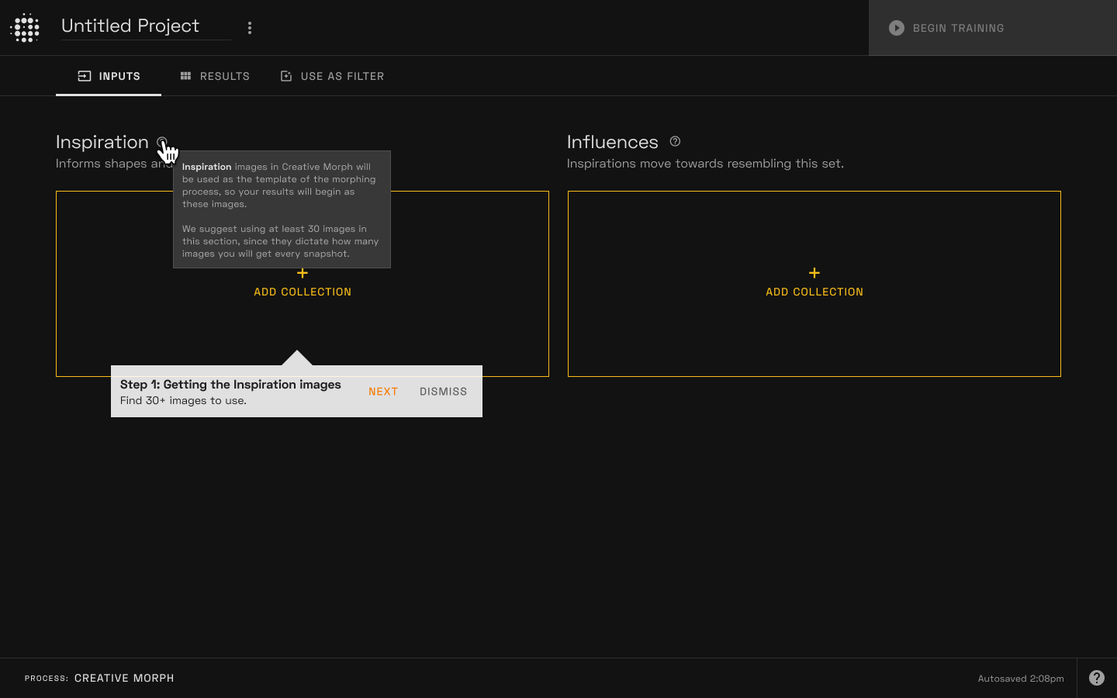Open the three-dot project options menu
Image resolution: width=1117 pixels, height=698 pixels.
tap(250, 28)
